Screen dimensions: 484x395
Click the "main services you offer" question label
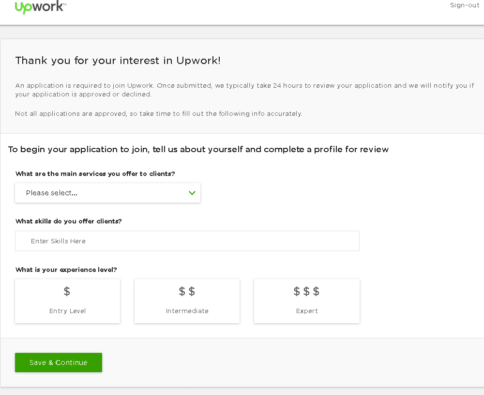[95, 174]
